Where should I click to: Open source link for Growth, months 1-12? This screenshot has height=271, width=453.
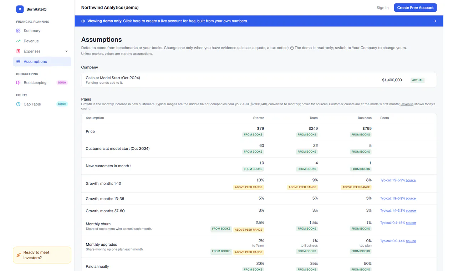point(411,180)
